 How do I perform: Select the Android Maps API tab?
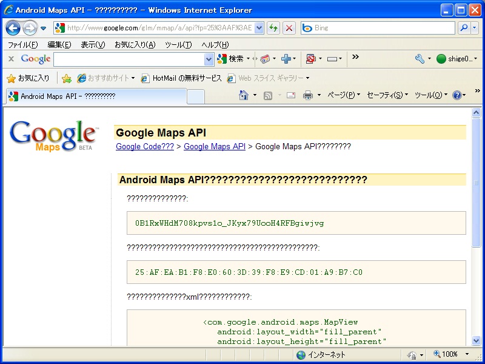point(96,96)
